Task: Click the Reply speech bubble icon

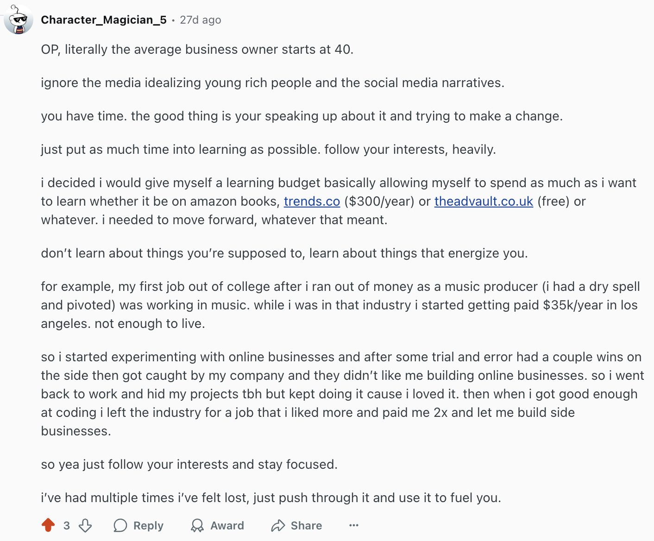Action: tap(120, 525)
